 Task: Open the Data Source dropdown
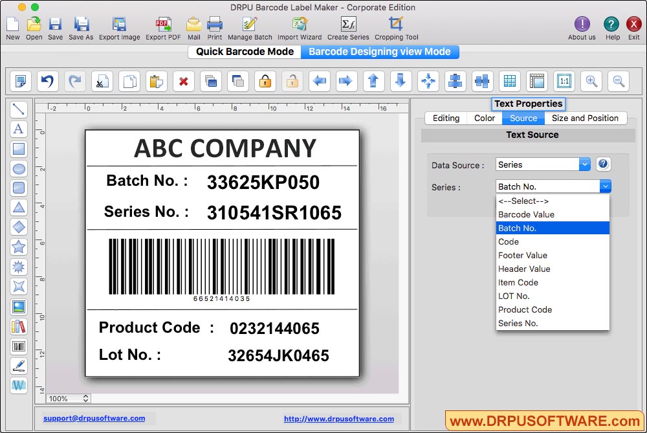[542, 164]
